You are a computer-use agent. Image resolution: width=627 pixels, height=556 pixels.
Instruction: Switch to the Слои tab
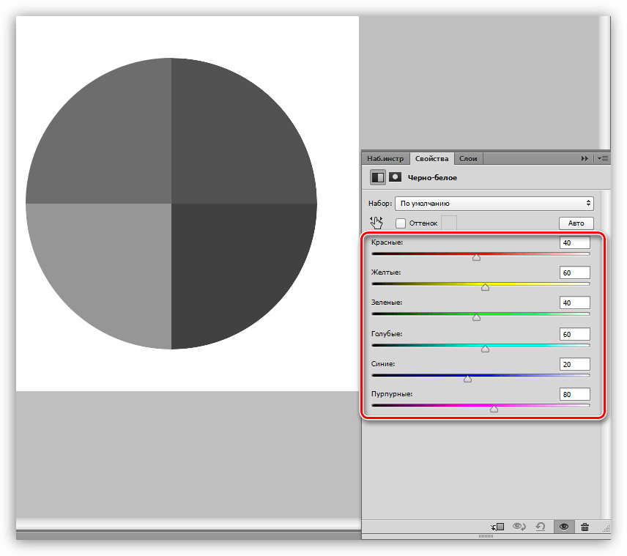468,159
